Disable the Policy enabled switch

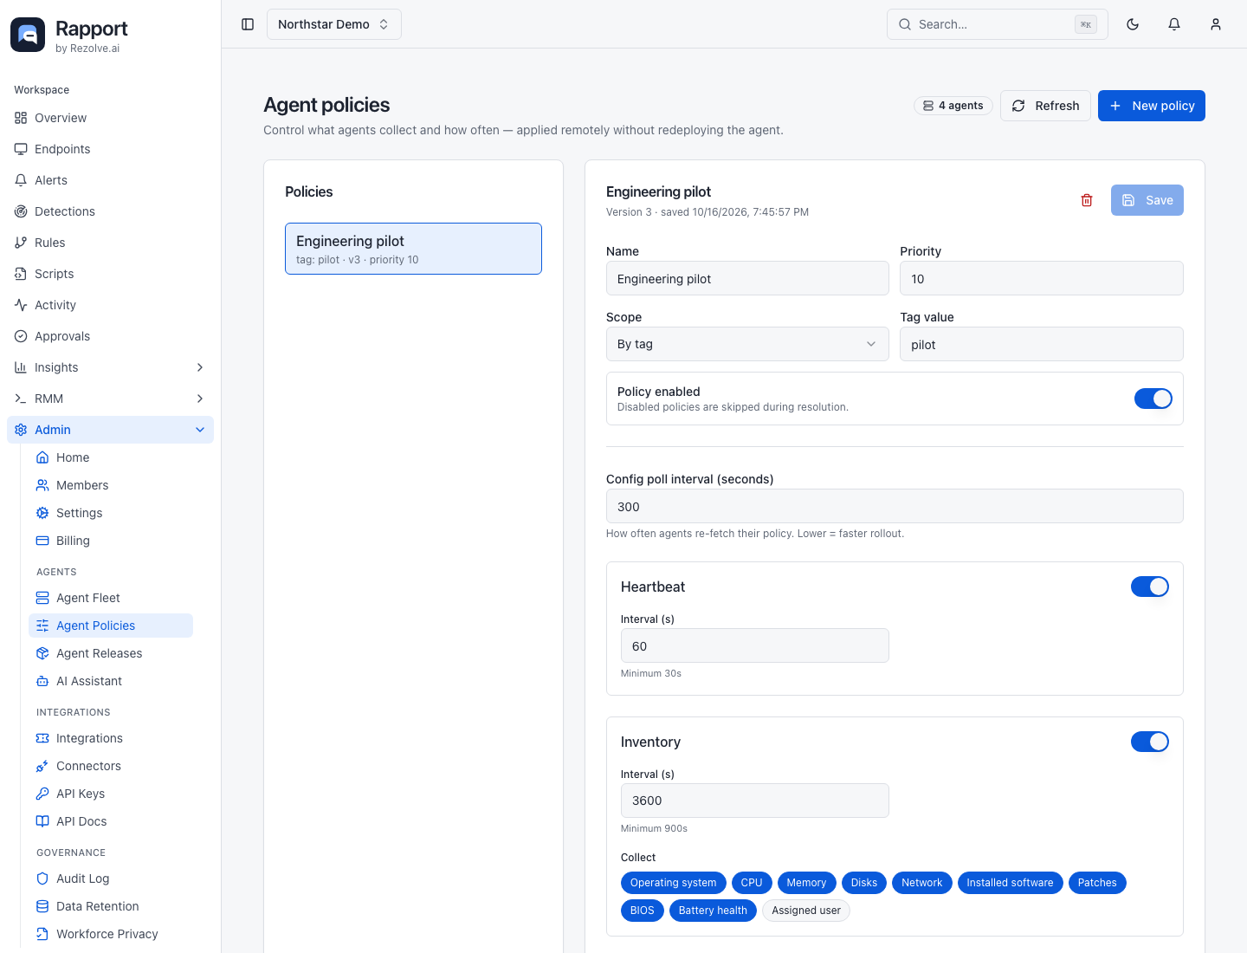point(1153,399)
